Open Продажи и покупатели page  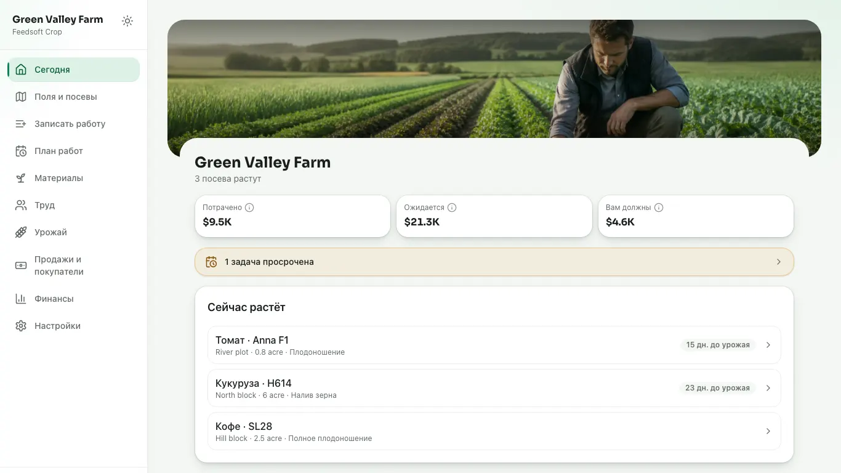(74, 265)
